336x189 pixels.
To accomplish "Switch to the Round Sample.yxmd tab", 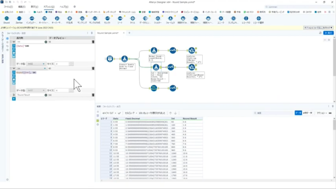I will [x=108, y=33].
